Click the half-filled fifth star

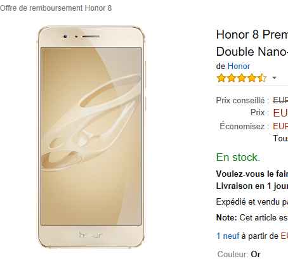click(x=262, y=78)
